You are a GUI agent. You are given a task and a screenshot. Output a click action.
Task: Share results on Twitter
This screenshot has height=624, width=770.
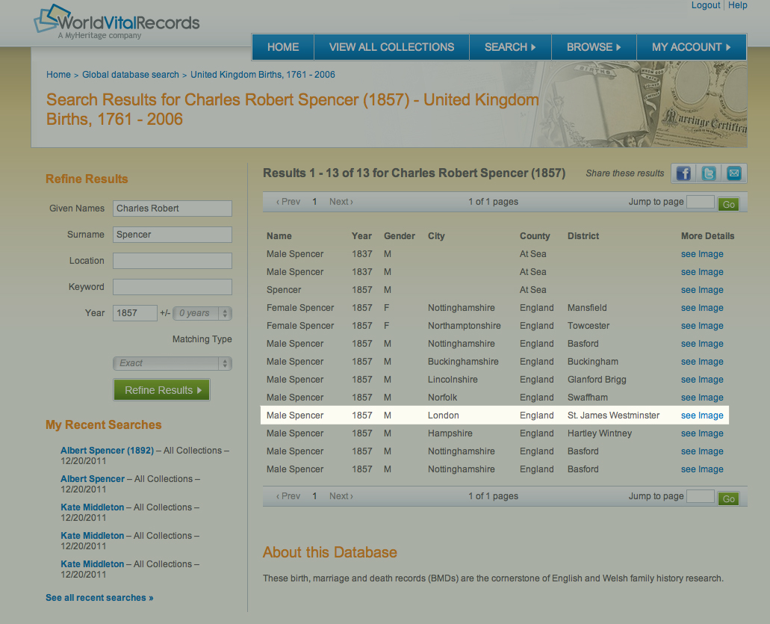tap(709, 173)
